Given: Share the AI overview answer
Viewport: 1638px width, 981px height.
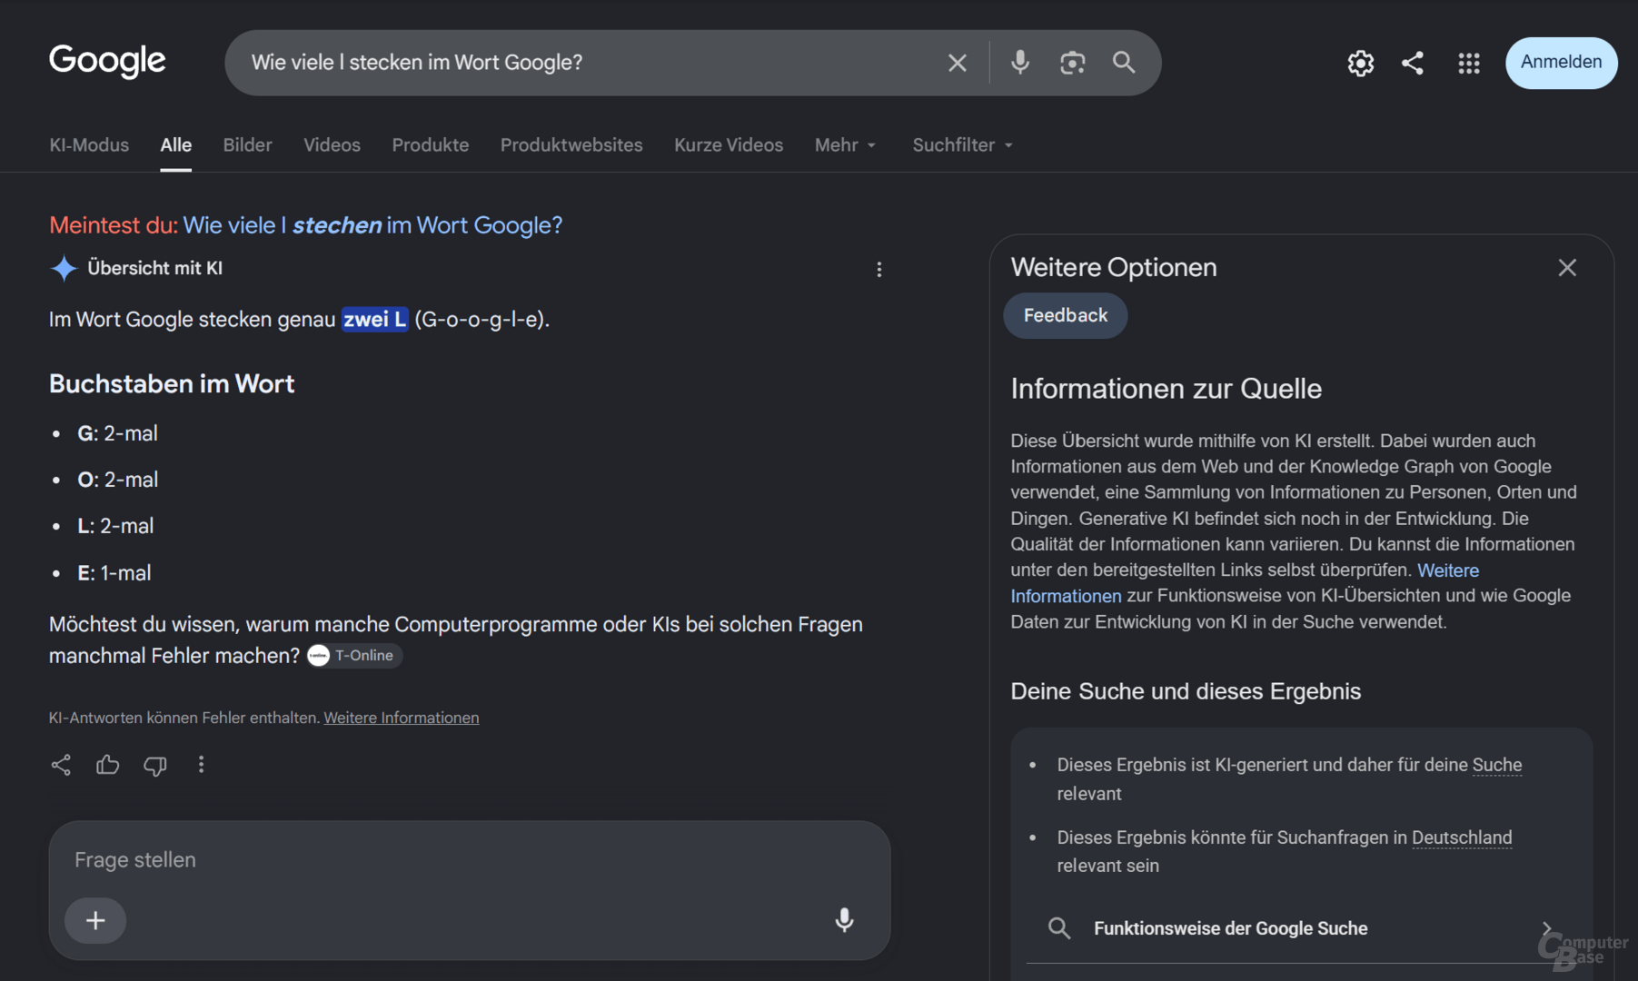Looking at the screenshot, I should pyautogui.click(x=61, y=765).
